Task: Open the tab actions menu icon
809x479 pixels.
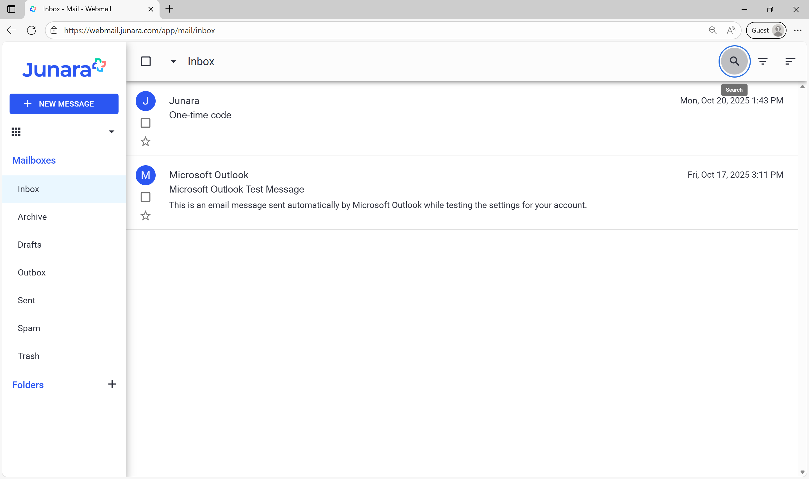Action: point(11,9)
